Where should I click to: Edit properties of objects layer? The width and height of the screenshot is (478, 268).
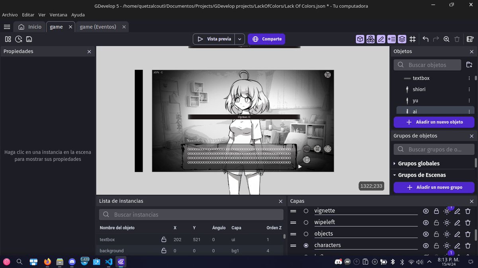click(x=457, y=234)
